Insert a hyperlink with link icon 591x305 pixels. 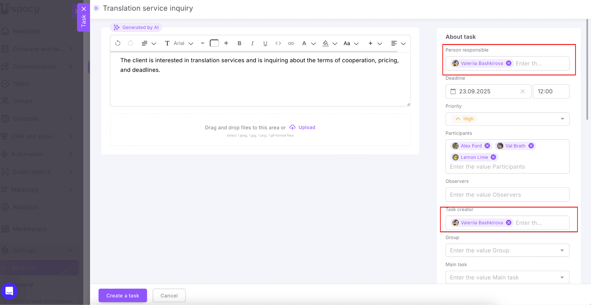[x=291, y=43]
